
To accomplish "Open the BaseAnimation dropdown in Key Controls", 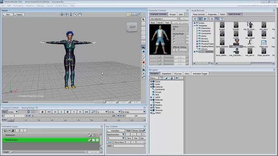I will click(116, 134).
